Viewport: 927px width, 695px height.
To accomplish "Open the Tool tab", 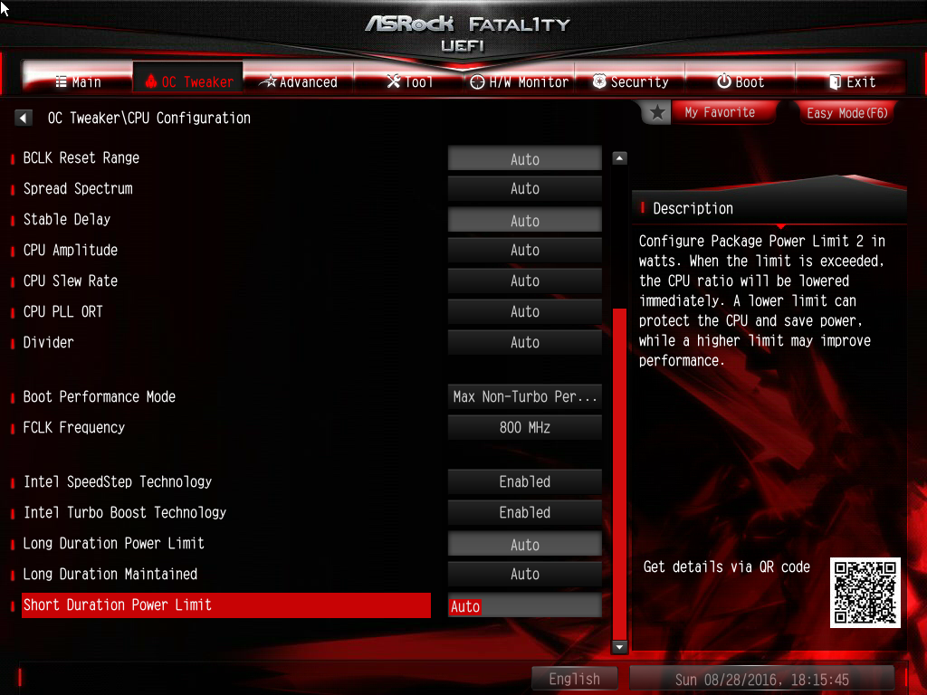I will click(x=409, y=81).
